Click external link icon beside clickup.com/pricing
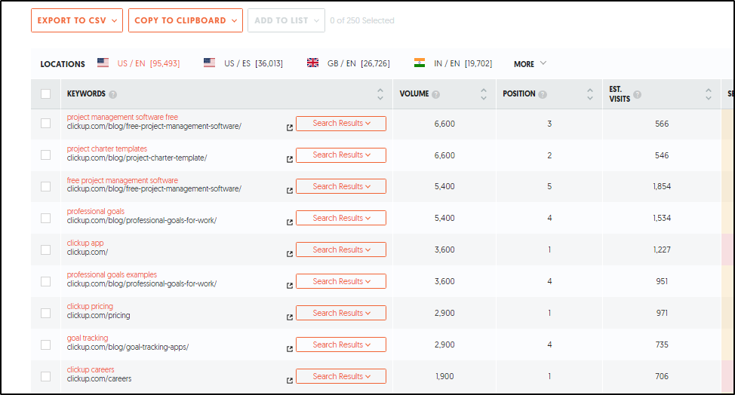Screen dimensions: 735x395 (290, 317)
